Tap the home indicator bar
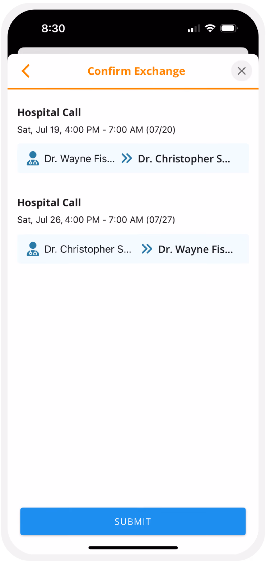This screenshot has height=564, width=266. [133, 548]
